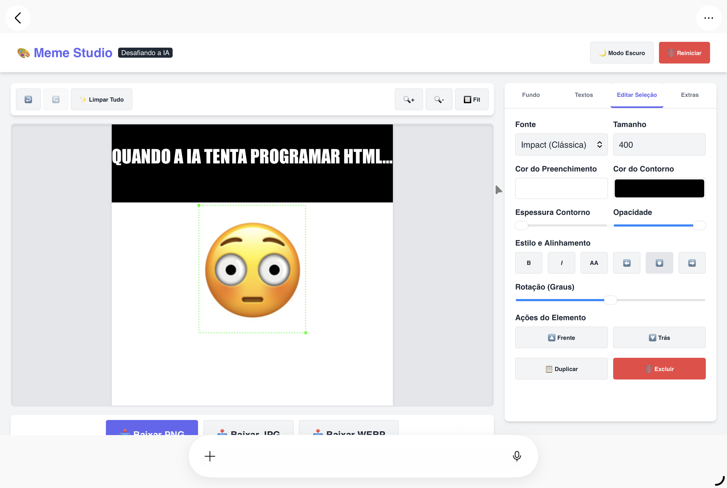Click the Meme Studio title

[x=73, y=53]
